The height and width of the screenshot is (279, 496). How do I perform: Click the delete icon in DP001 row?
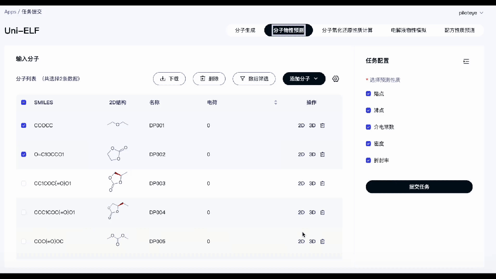click(322, 125)
